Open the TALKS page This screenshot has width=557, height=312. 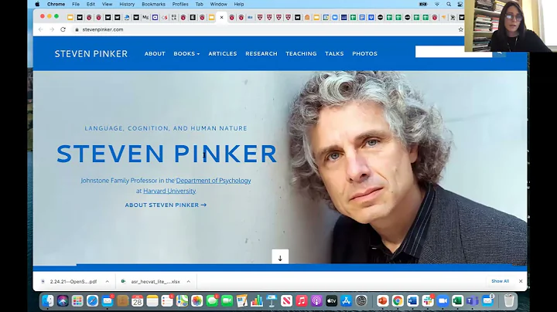coord(334,54)
